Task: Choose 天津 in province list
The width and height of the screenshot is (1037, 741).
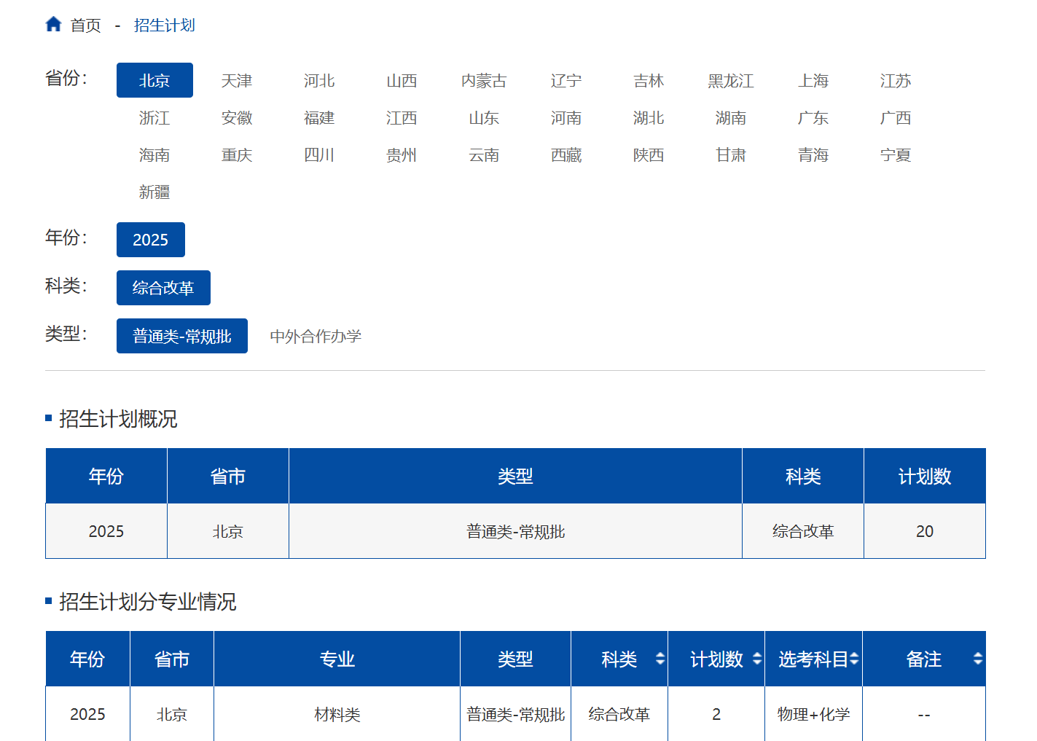Action: (x=237, y=80)
